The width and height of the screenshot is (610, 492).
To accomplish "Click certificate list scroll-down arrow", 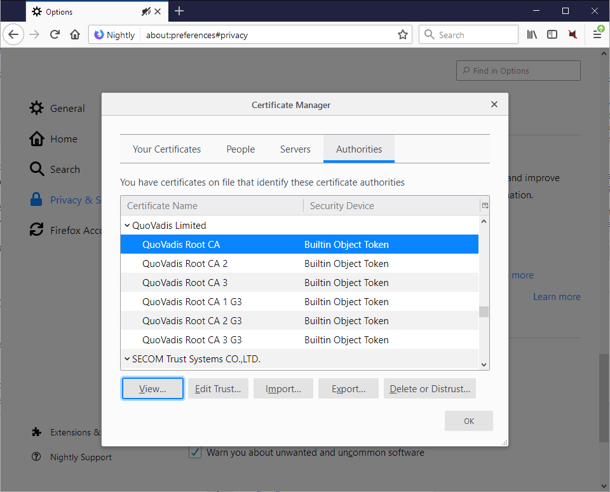I will point(484,365).
